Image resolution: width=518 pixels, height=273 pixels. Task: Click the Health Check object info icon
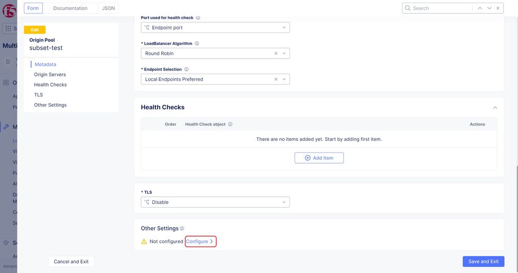click(230, 124)
